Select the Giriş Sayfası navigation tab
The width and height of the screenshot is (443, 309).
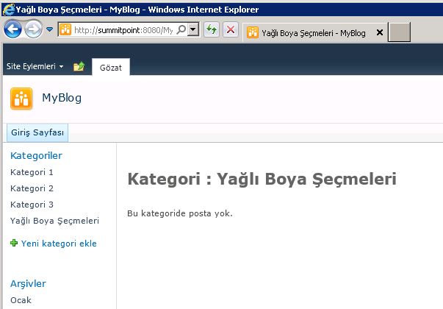pos(37,133)
